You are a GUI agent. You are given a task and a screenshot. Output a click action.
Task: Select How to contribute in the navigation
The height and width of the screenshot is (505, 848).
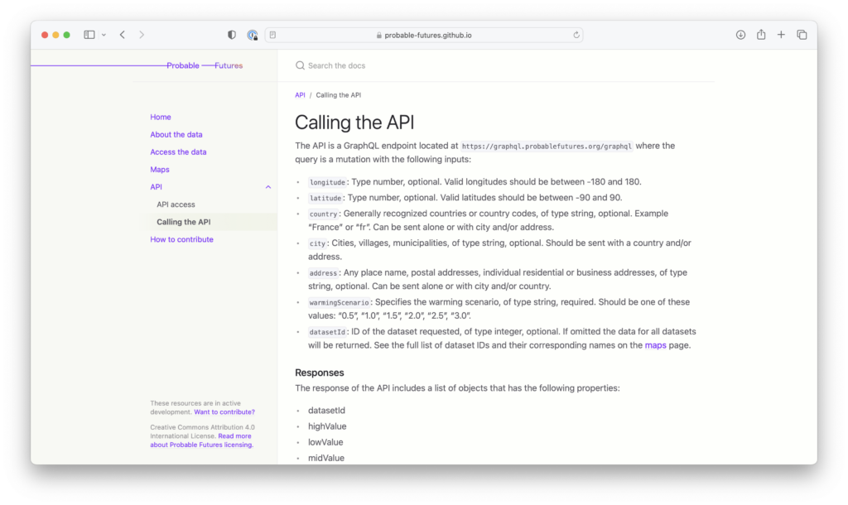click(181, 238)
